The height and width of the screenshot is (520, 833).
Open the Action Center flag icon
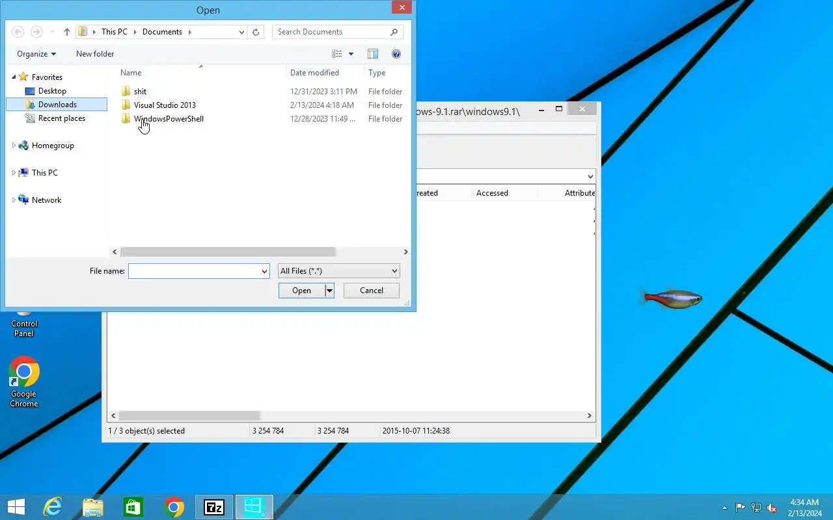(x=741, y=508)
